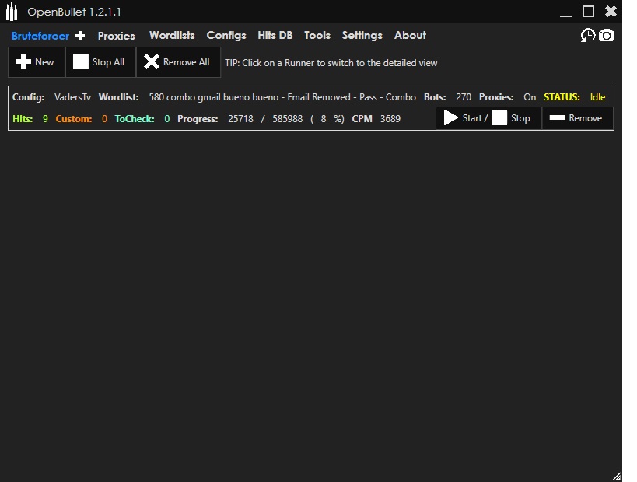
Task: Create a New runner
Action: click(36, 62)
